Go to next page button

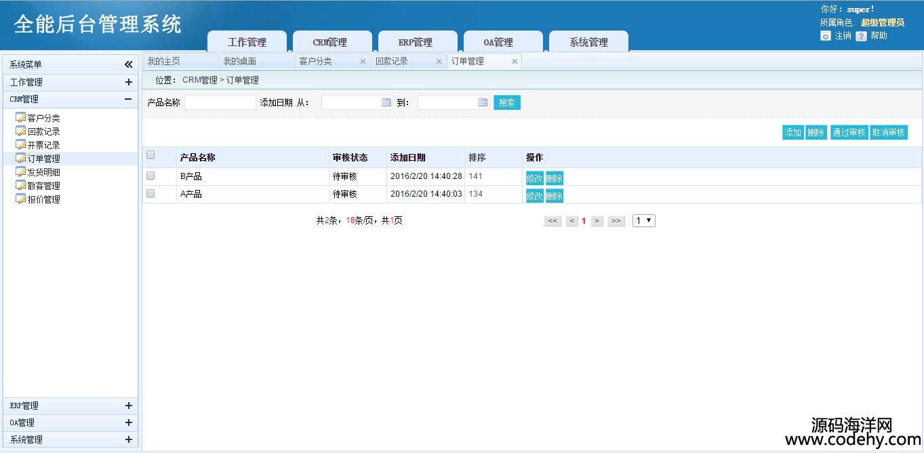pyautogui.click(x=597, y=221)
